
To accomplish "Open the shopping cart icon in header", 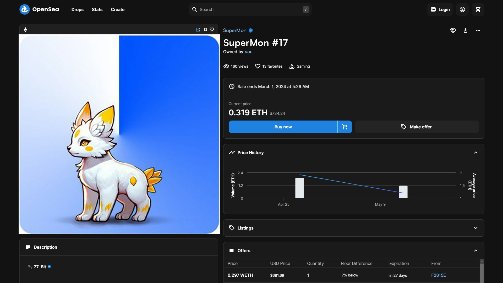I will pos(478,9).
